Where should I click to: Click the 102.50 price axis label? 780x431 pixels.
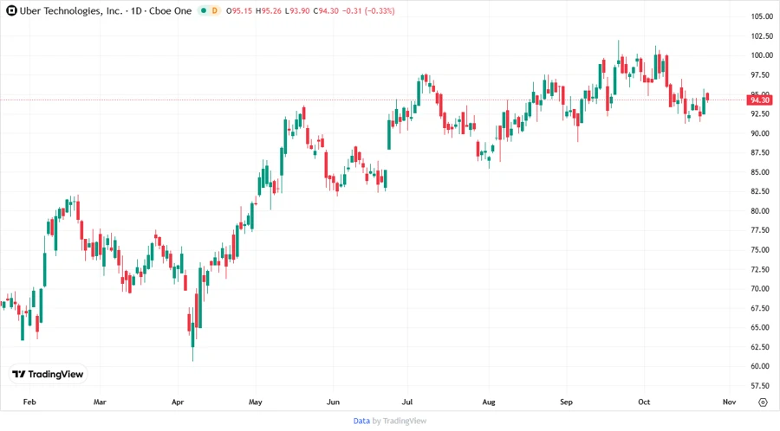pos(762,36)
